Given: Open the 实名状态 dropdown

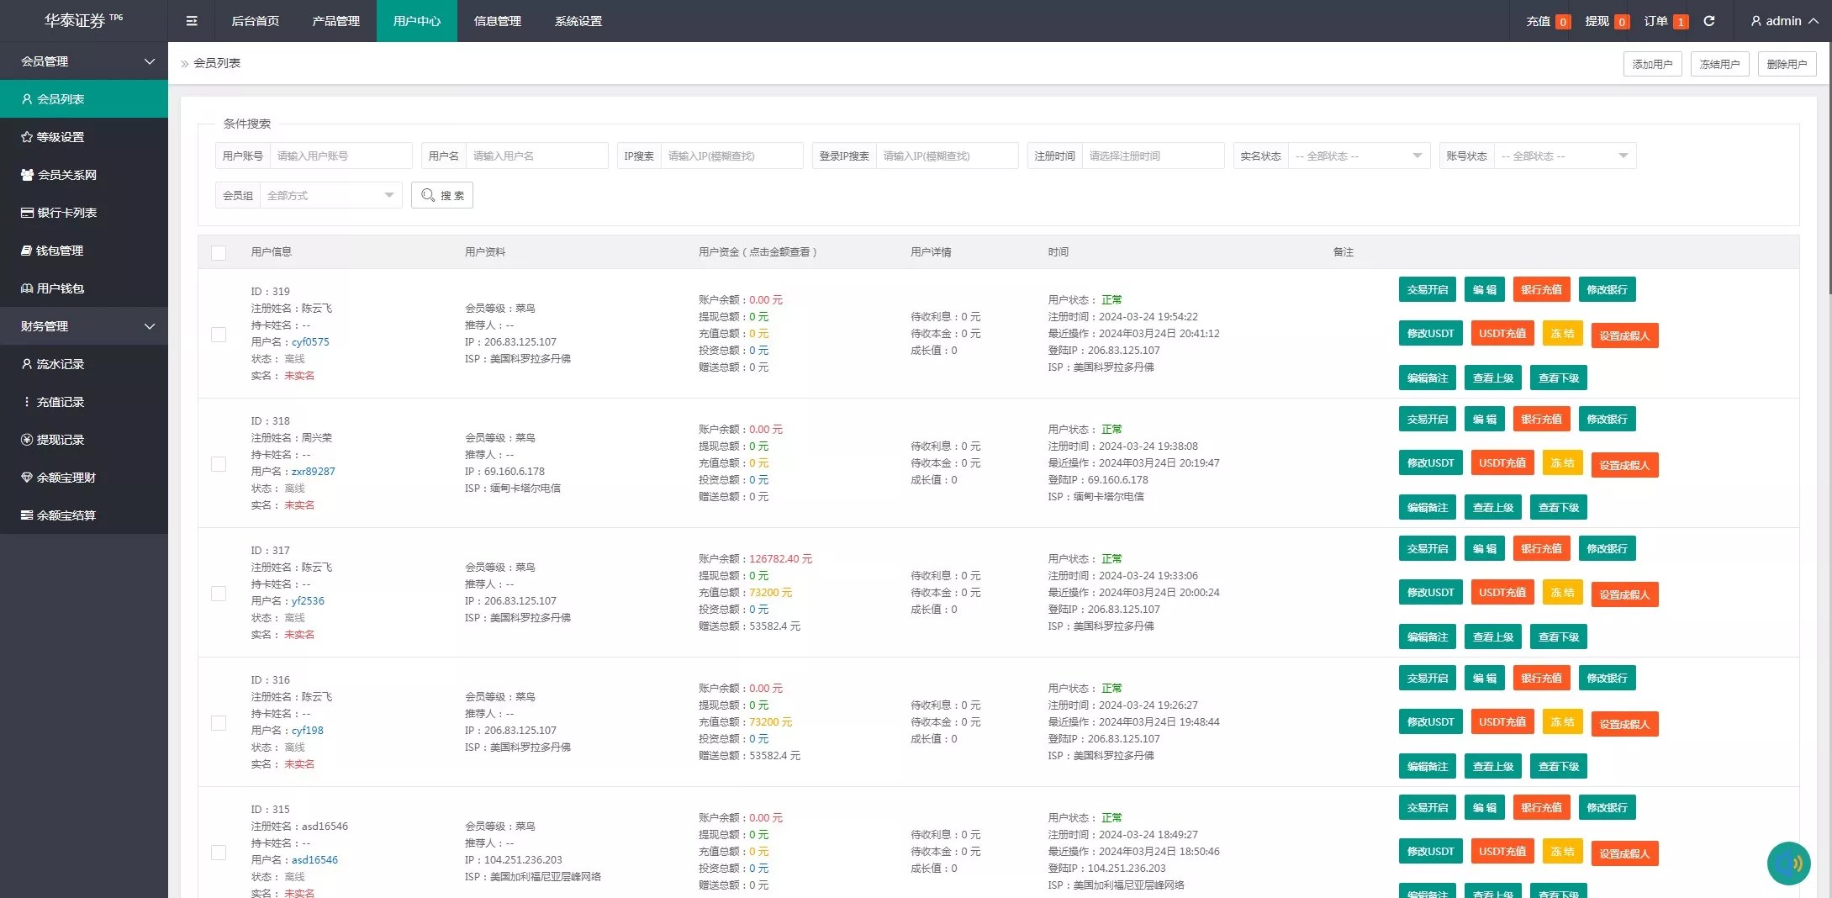Looking at the screenshot, I should [1358, 156].
